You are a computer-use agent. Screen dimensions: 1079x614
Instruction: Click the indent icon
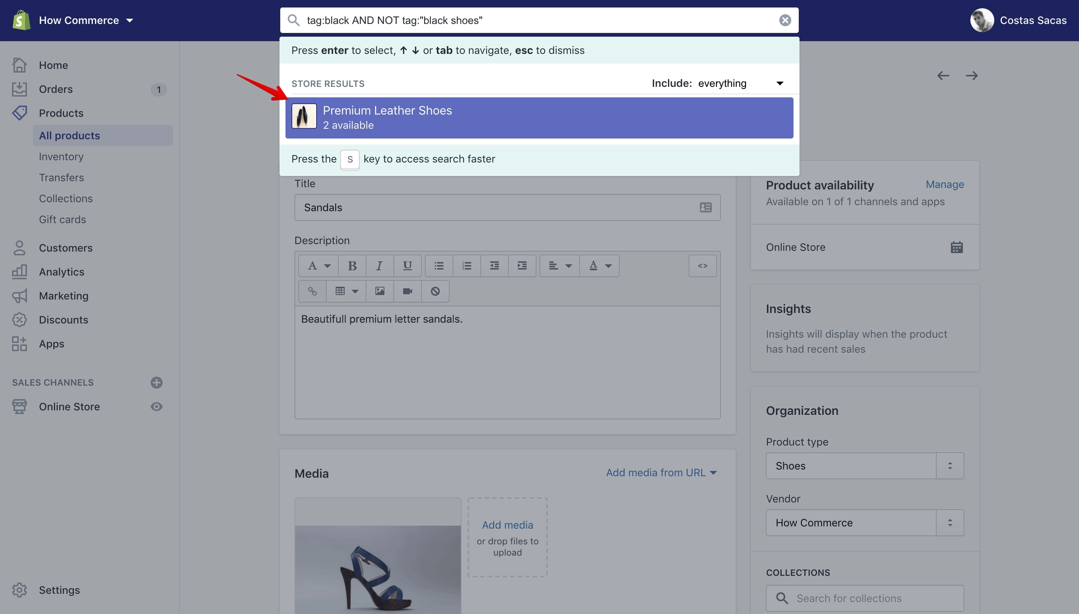click(522, 266)
